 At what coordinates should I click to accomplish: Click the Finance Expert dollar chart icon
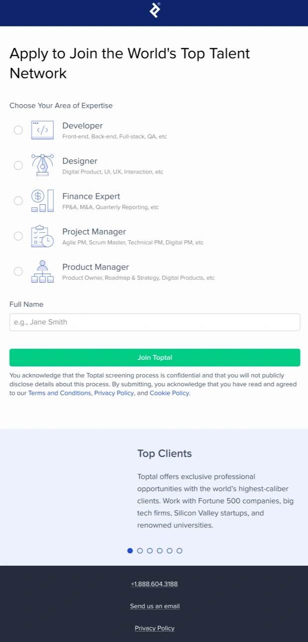[42, 200]
